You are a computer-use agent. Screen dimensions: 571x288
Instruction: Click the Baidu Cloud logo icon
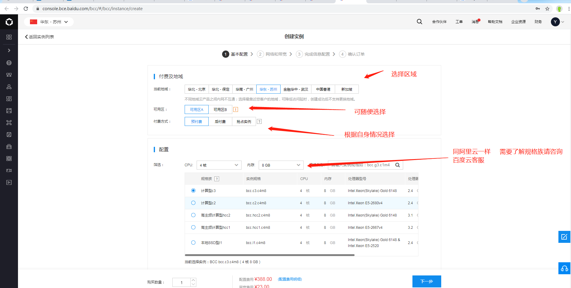point(9,22)
